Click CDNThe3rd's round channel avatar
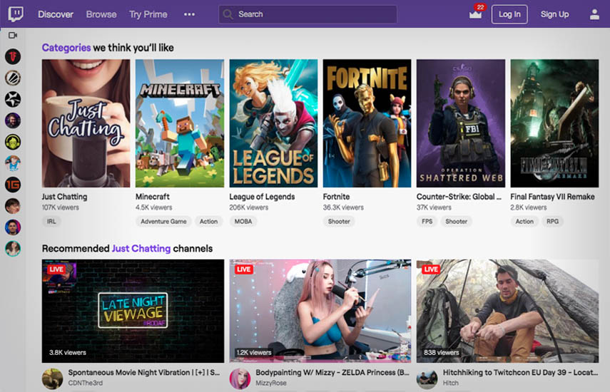 (52, 378)
